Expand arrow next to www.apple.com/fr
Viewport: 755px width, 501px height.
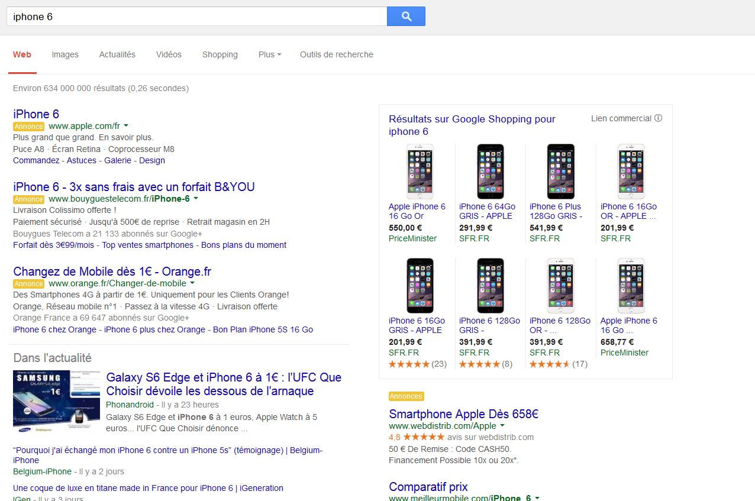pyautogui.click(x=126, y=126)
